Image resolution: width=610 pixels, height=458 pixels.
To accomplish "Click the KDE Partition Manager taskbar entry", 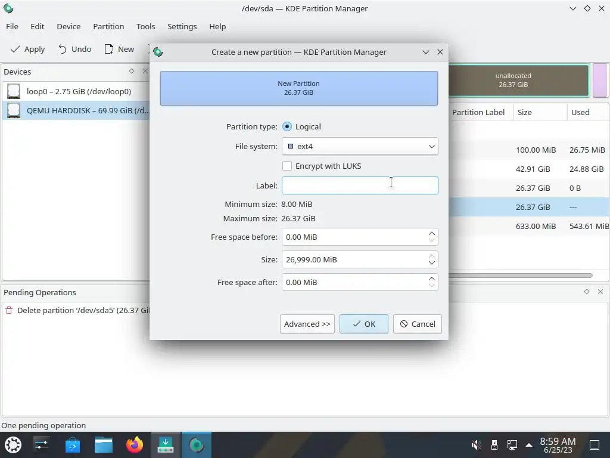I will 197,445.
